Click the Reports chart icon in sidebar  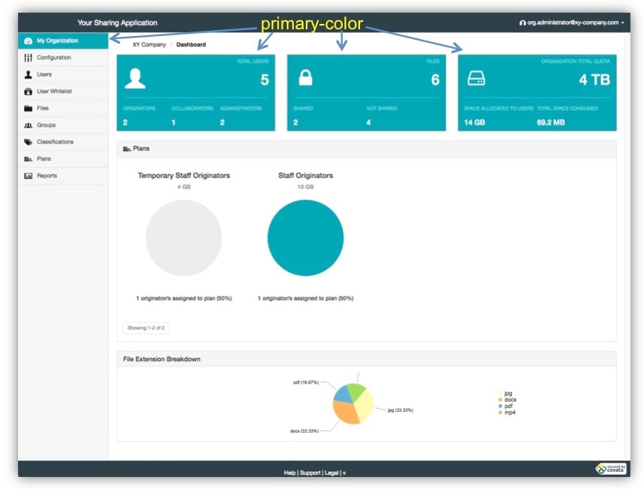click(x=28, y=176)
